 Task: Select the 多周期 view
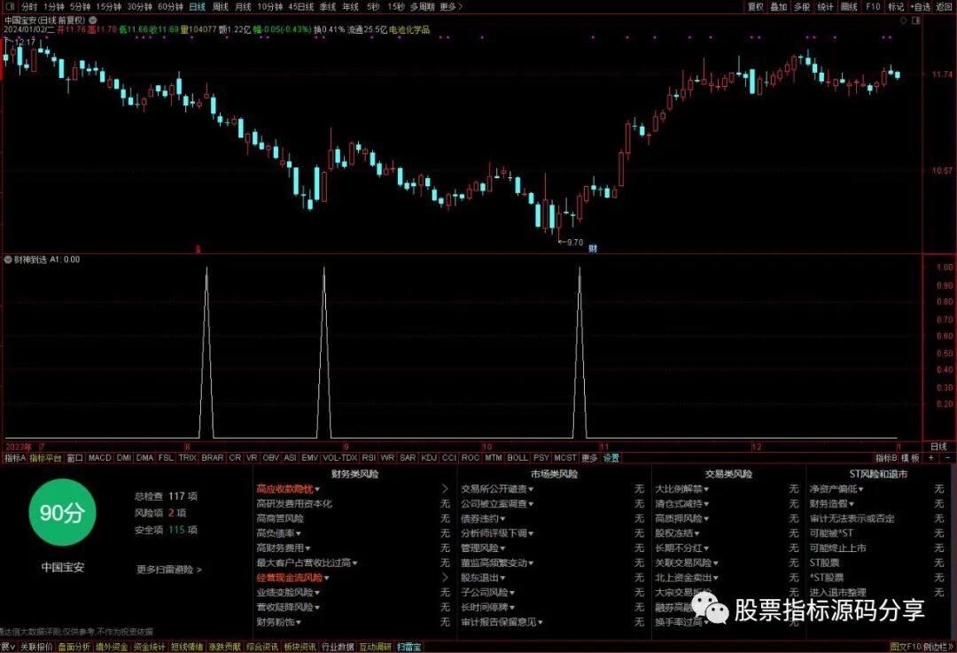coord(423,7)
